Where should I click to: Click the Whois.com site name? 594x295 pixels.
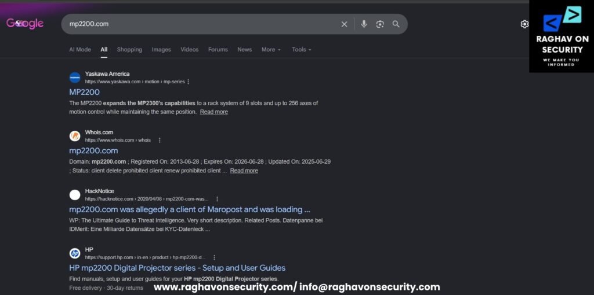coord(99,132)
